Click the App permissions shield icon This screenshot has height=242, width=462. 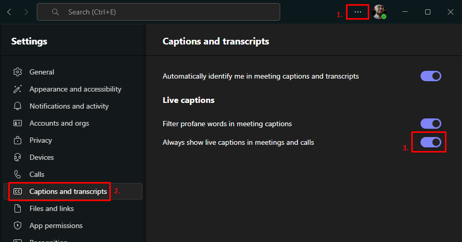[18, 225]
